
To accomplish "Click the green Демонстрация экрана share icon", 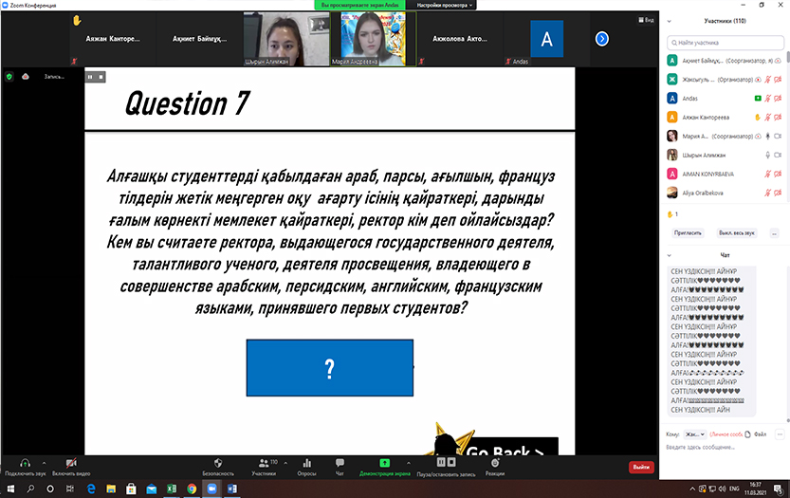I will click(x=383, y=462).
